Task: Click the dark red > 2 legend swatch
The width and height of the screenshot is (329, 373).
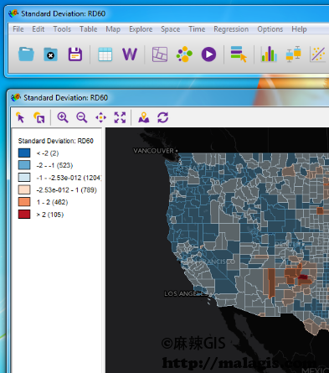Action: coord(24,215)
